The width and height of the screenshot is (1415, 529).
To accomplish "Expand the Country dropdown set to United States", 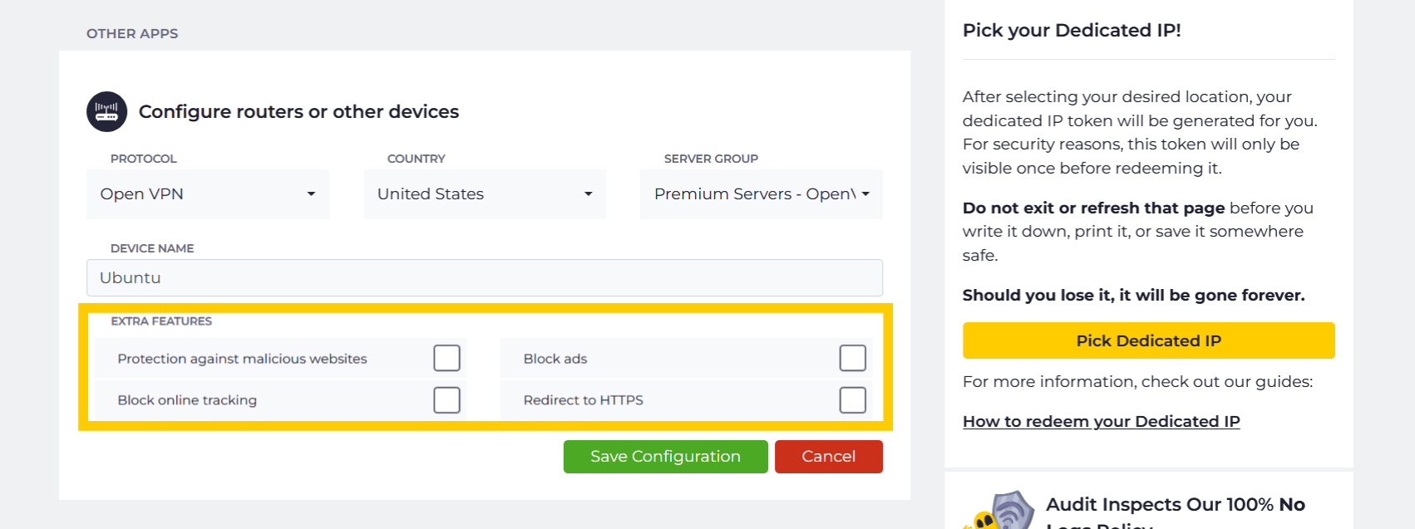I will pos(485,194).
